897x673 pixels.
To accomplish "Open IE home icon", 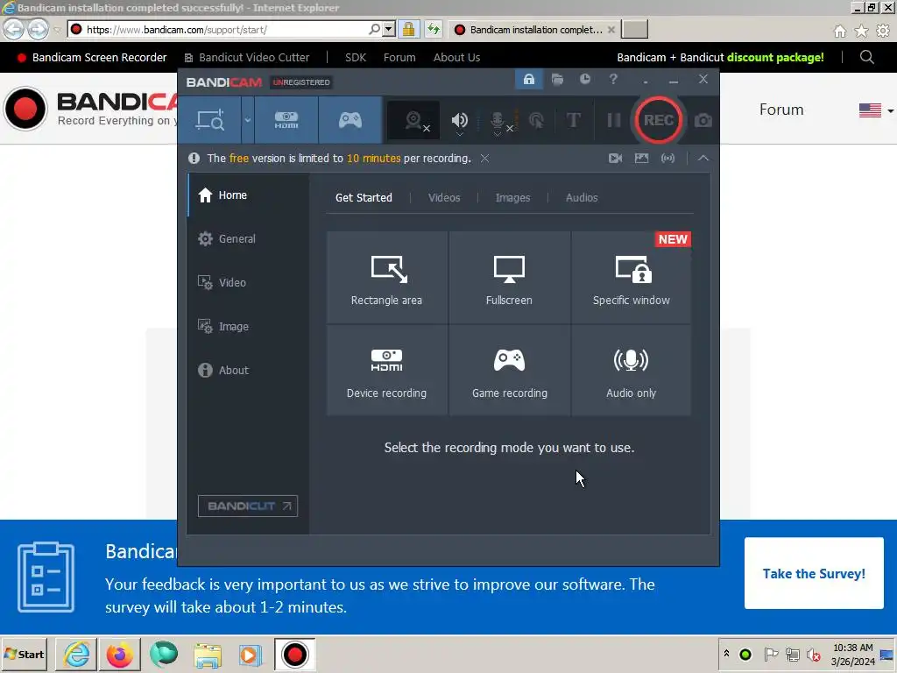I will pos(840,31).
